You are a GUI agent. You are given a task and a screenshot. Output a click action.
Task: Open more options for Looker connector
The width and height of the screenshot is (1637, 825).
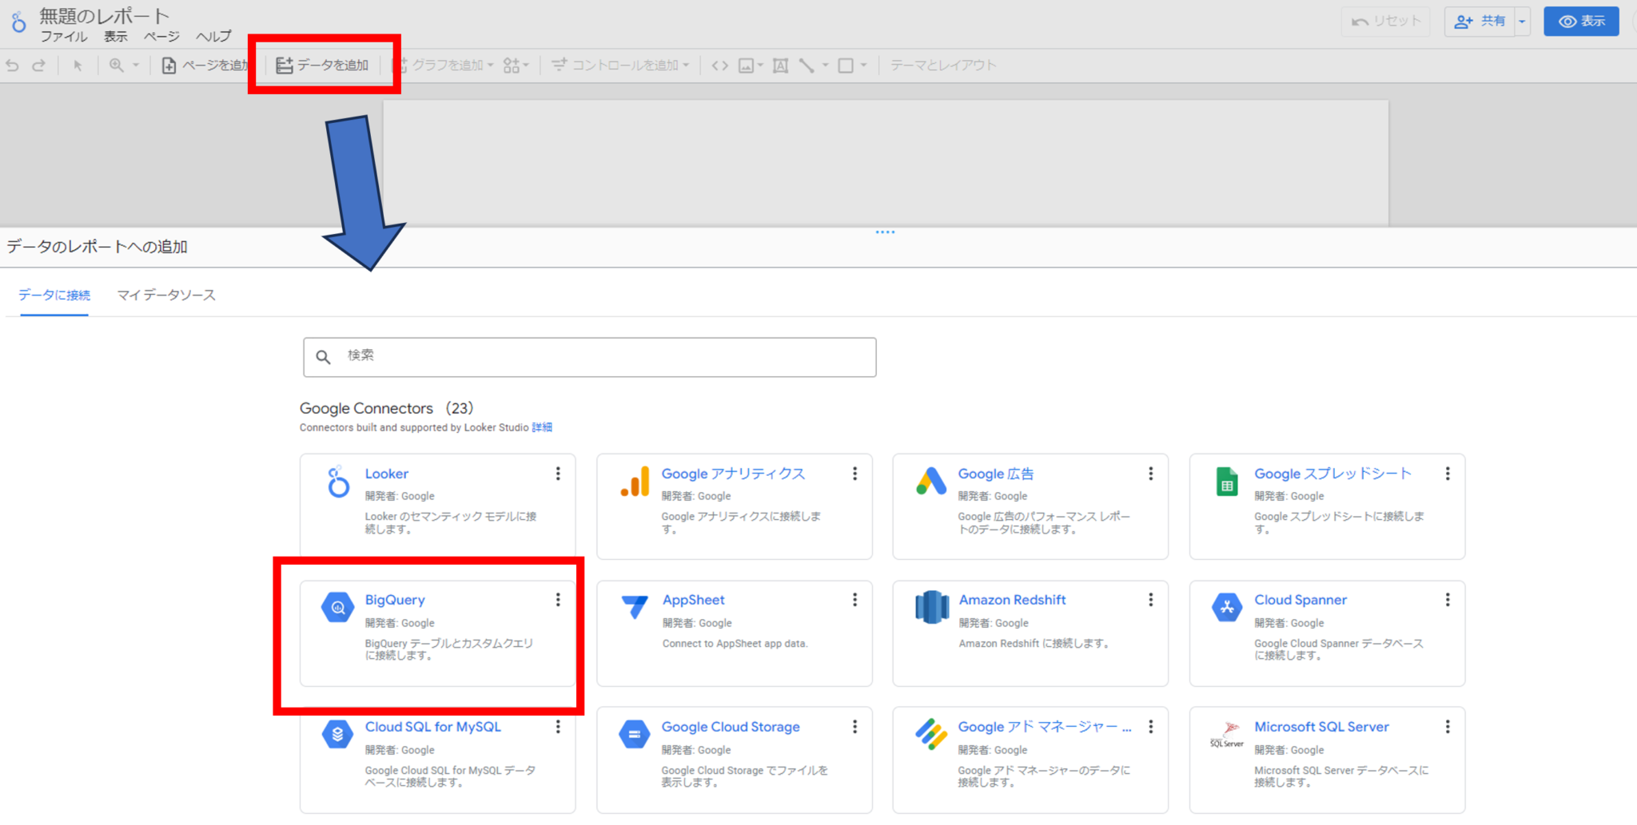[558, 474]
